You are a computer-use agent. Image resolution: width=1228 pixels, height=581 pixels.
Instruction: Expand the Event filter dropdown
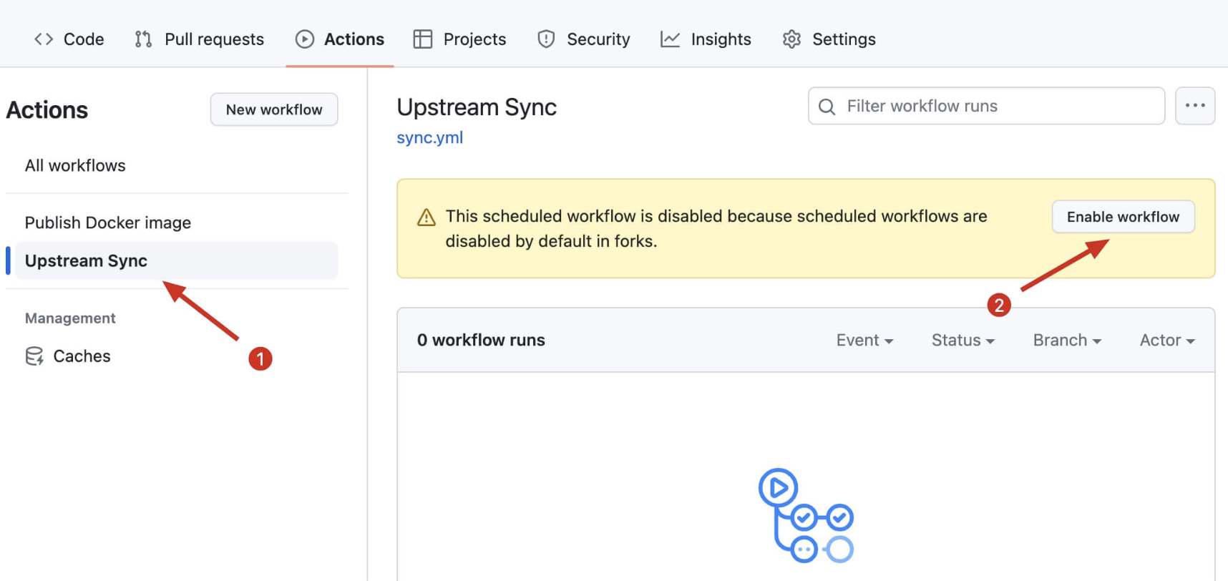pos(864,341)
